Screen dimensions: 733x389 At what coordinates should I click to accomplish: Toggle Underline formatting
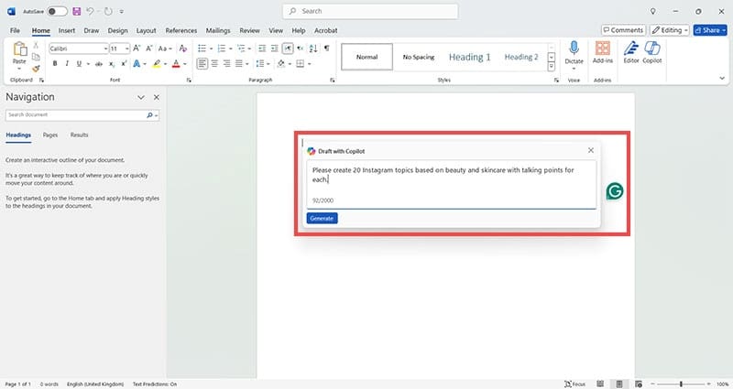(79, 63)
